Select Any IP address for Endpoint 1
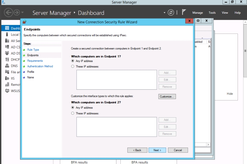 (73, 61)
